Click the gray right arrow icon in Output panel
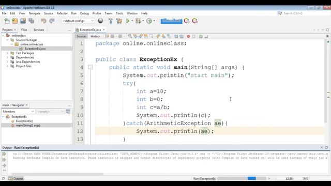The width and height of the screenshot is (331, 186). coord(4,165)
